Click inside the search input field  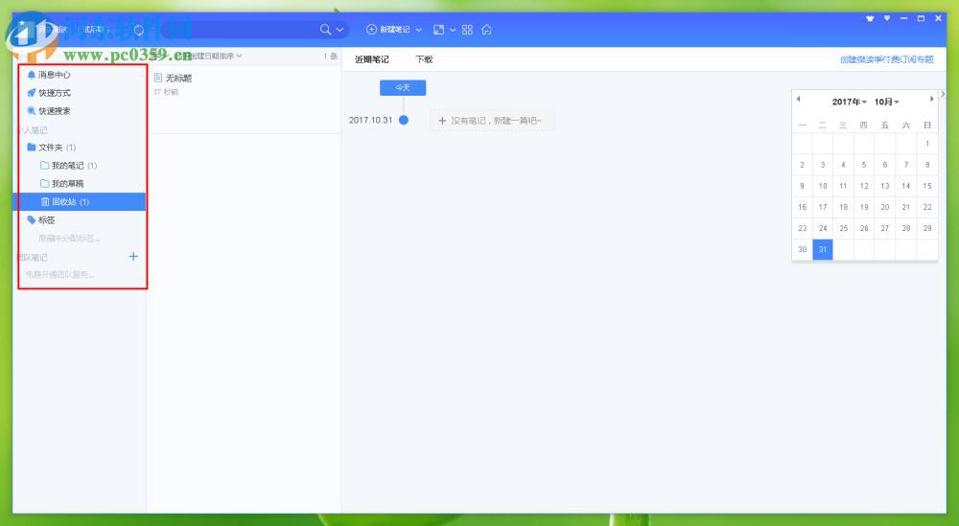242,30
